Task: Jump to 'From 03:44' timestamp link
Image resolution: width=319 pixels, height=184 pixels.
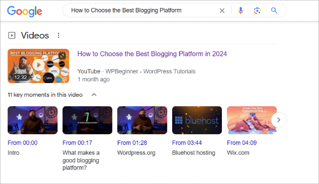Action: (187, 143)
